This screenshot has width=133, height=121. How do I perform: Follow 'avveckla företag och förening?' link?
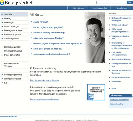[49, 33]
